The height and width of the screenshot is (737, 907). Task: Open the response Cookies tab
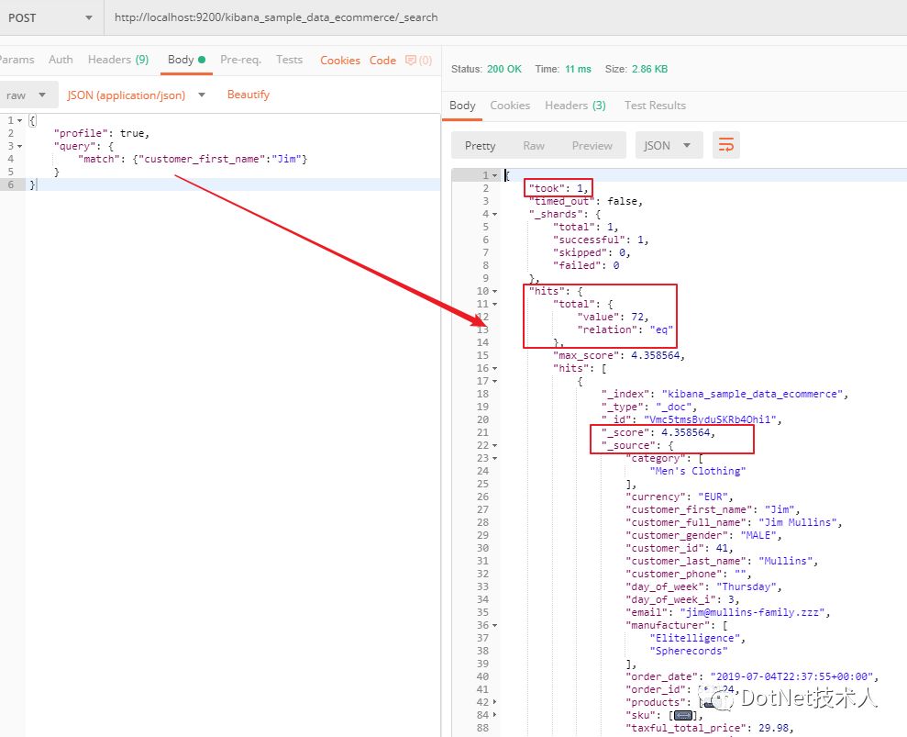click(510, 106)
